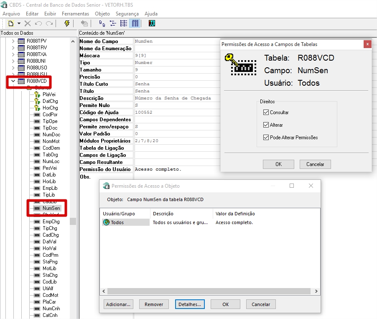Click OK in Permissões de Acesso a Objeto
The width and height of the screenshot is (377, 319).
pyautogui.click(x=226, y=304)
